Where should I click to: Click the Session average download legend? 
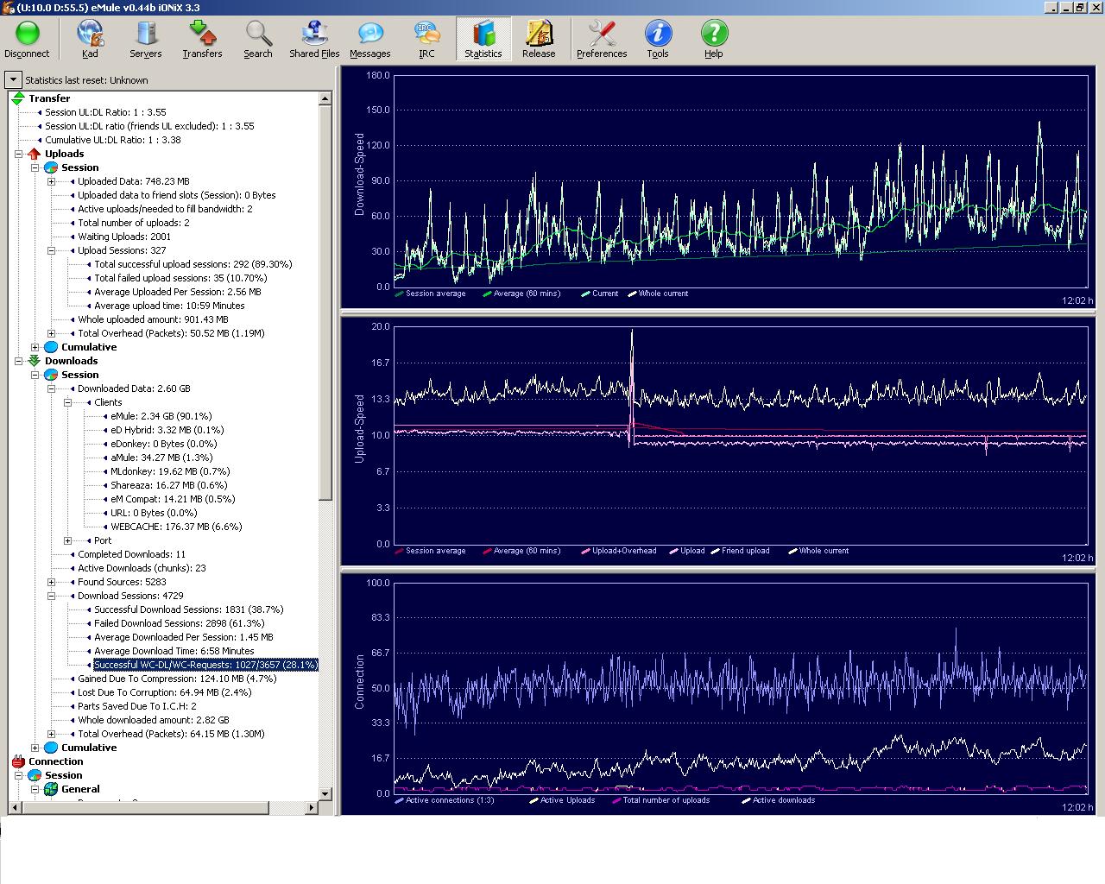tap(430, 294)
